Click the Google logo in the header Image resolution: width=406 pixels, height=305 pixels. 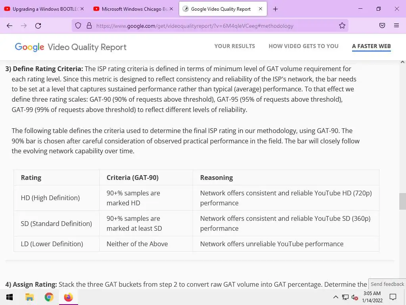(x=29, y=47)
